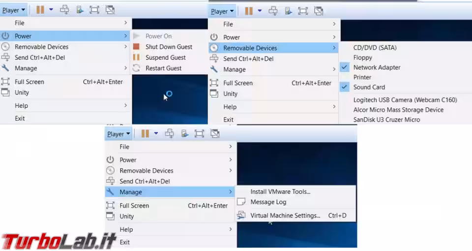Click toolbar full screen icon in Power-submenu screenshot
Viewport: 472px width, 251px height.
[x=94, y=10]
